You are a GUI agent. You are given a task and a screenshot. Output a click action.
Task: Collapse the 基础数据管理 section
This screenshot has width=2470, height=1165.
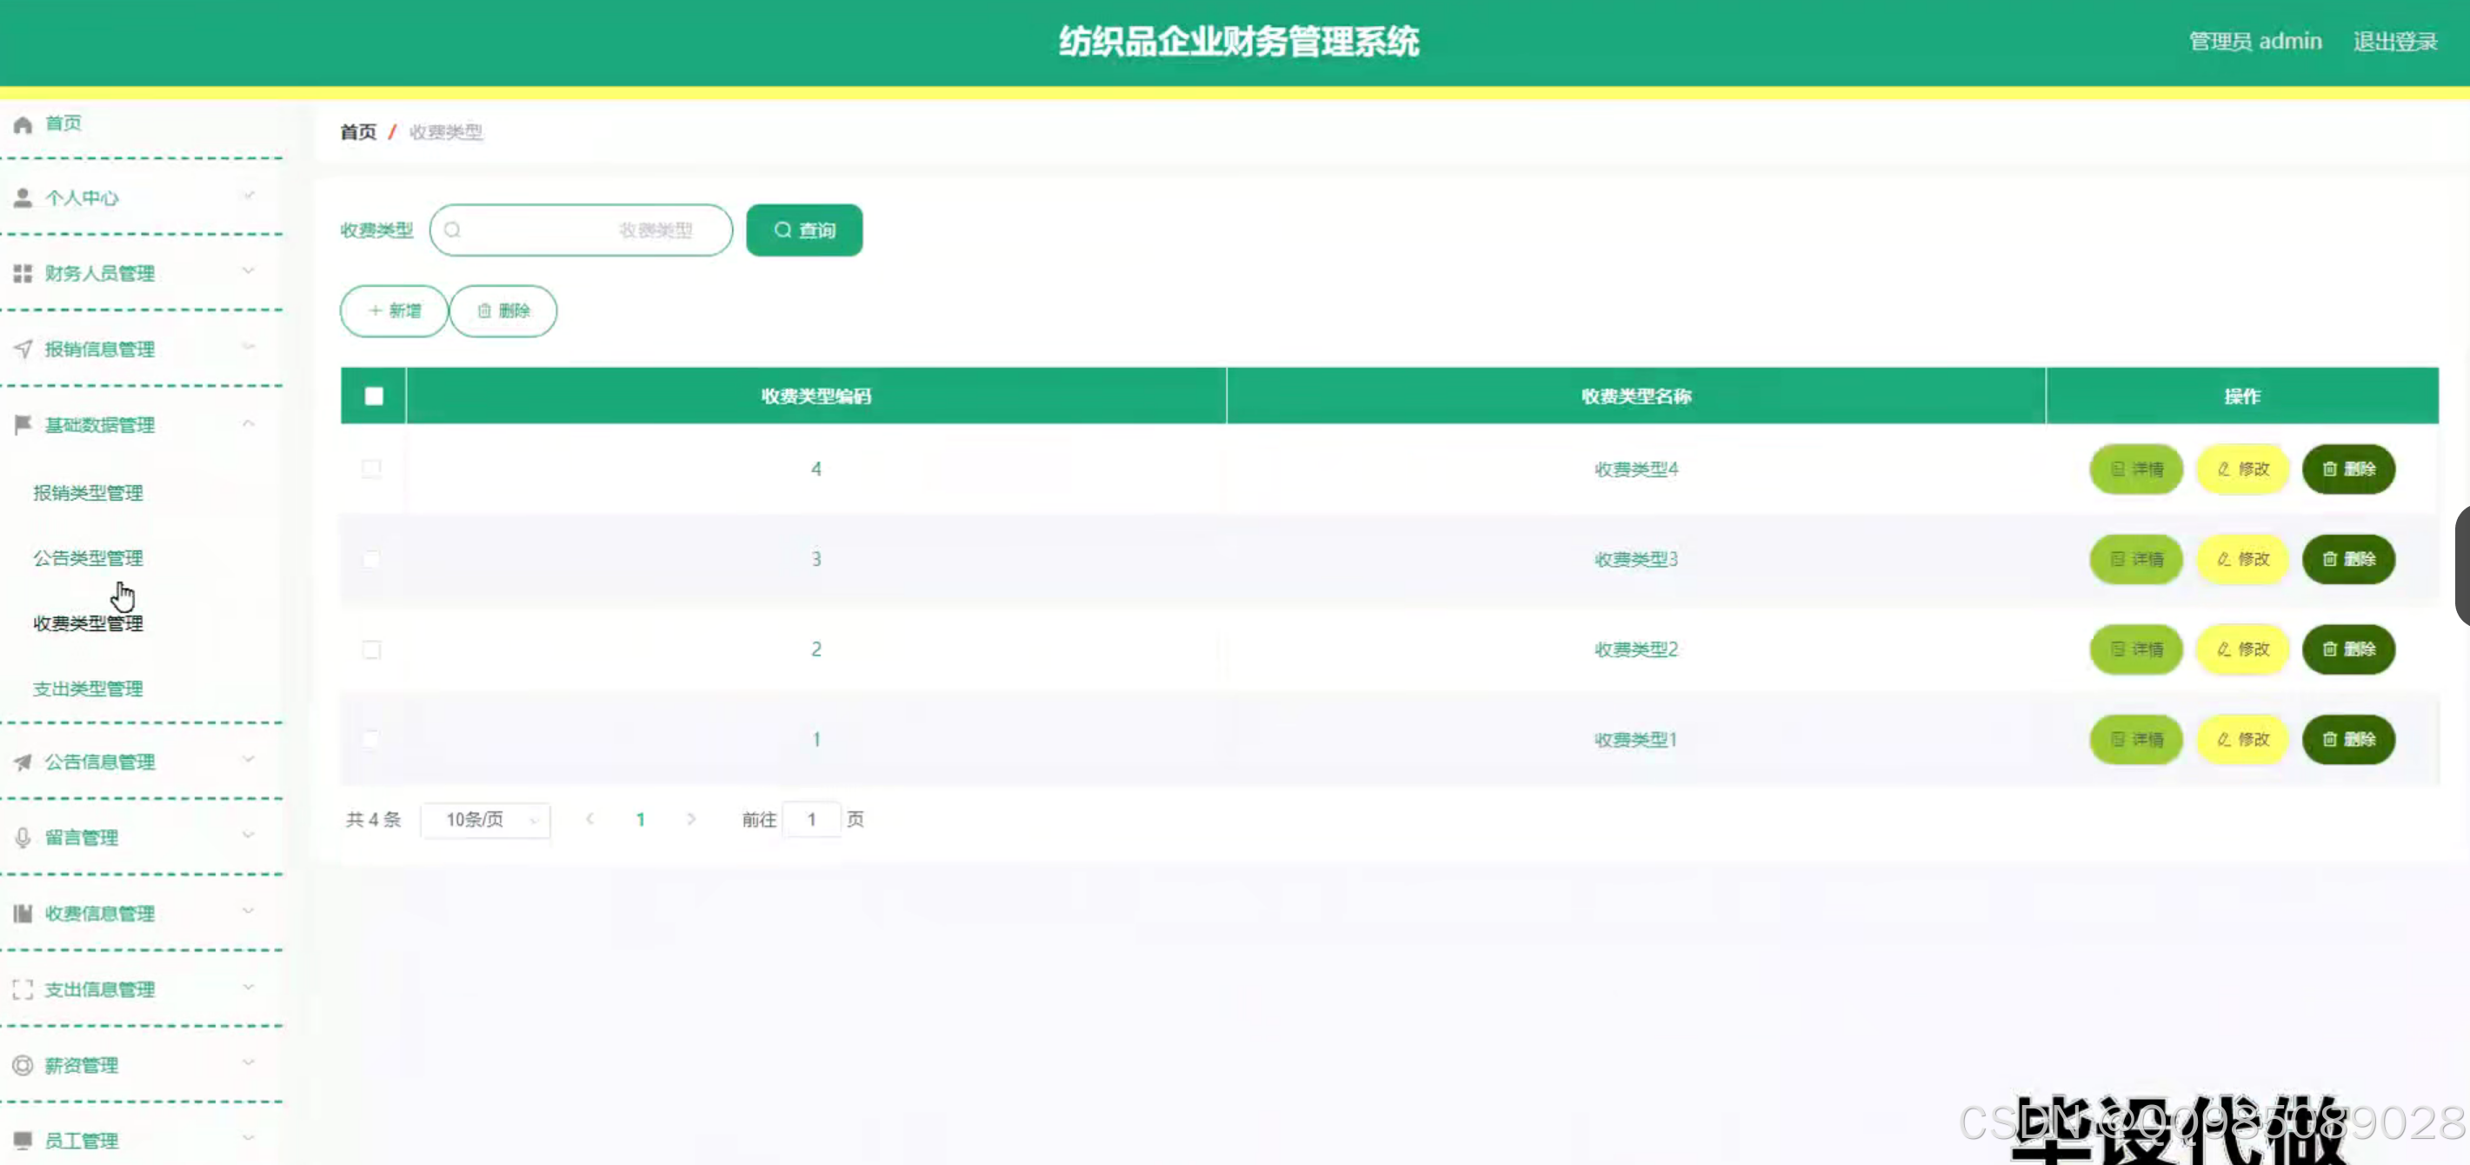(250, 423)
